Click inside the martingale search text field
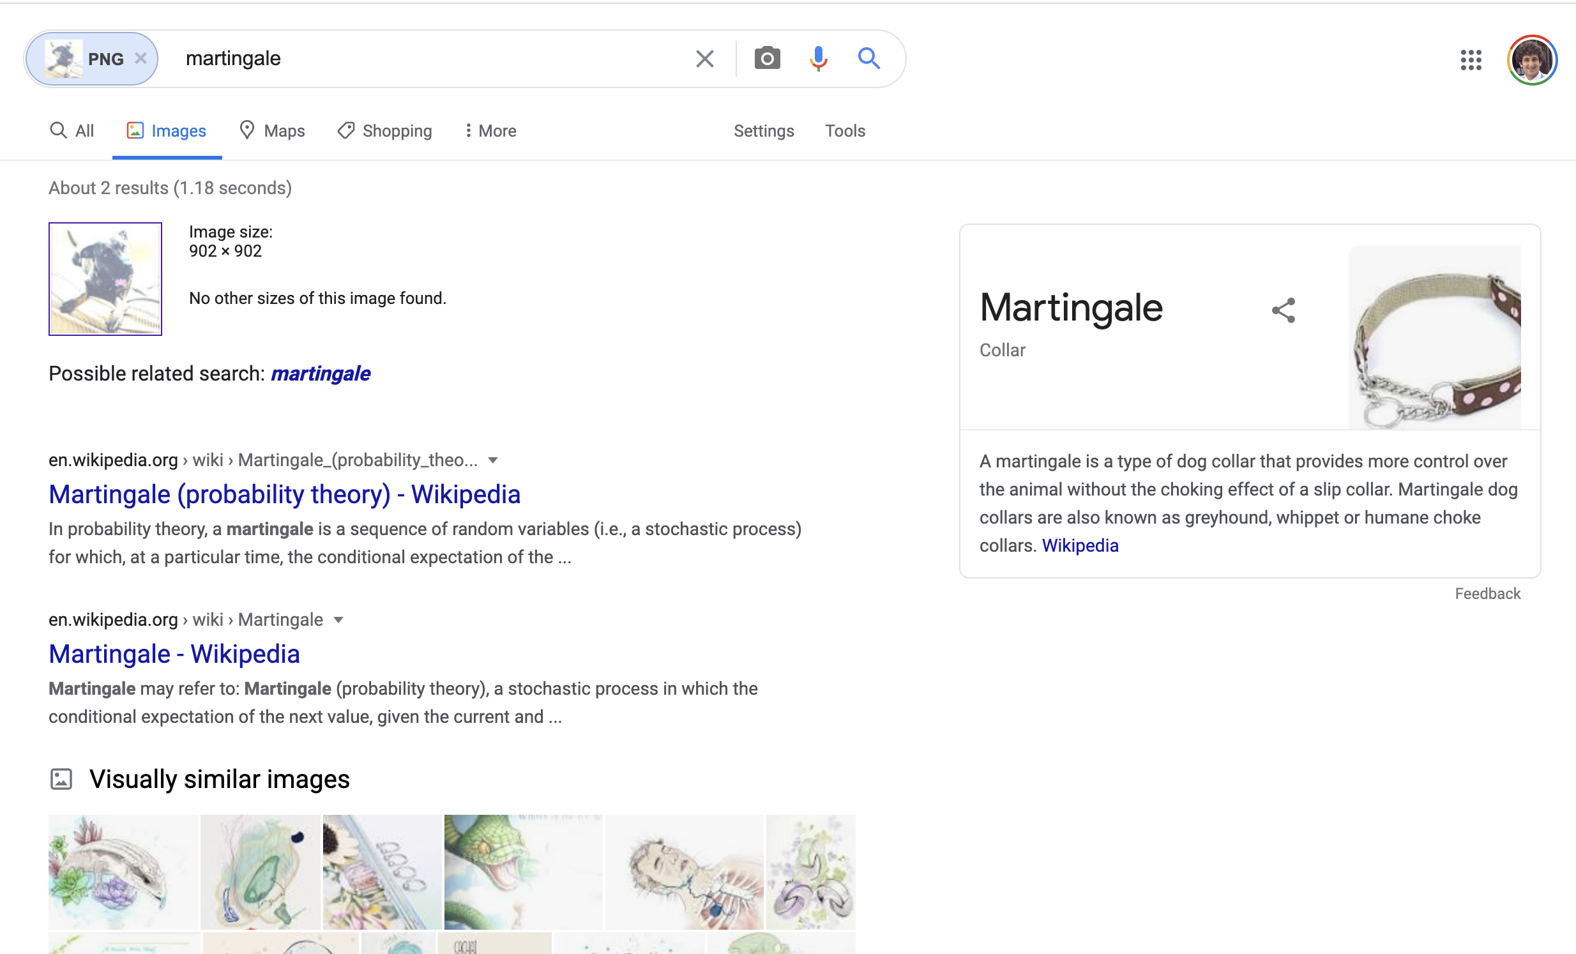The height and width of the screenshot is (954, 1576). pyautogui.click(x=422, y=58)
